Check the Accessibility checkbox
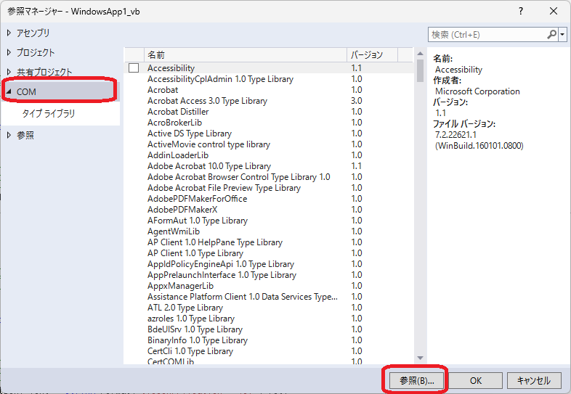571x394 pixels. click(134, 68)
